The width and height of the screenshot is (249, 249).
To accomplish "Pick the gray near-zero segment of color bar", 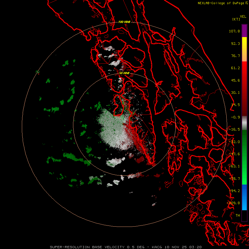I will pos(244,123).
